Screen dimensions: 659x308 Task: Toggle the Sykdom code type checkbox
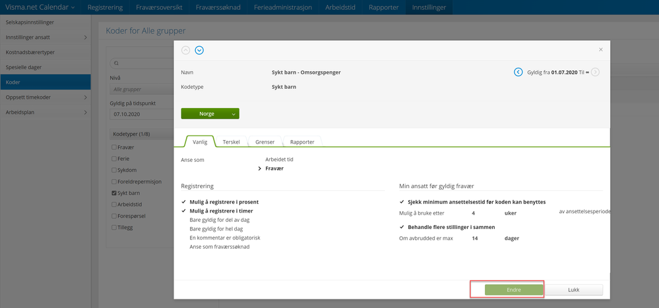[x=114, y=170]
